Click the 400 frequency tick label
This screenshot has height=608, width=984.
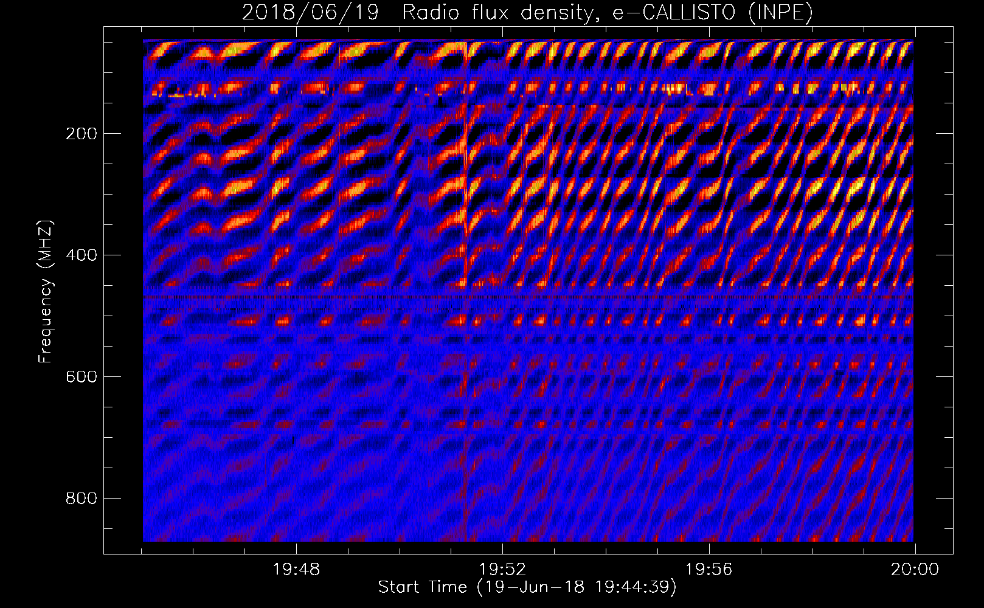click(81, 255)
